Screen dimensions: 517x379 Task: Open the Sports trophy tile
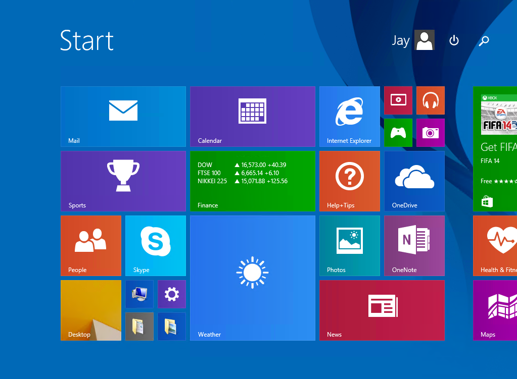pyautogui.click(x=123, y=181)
